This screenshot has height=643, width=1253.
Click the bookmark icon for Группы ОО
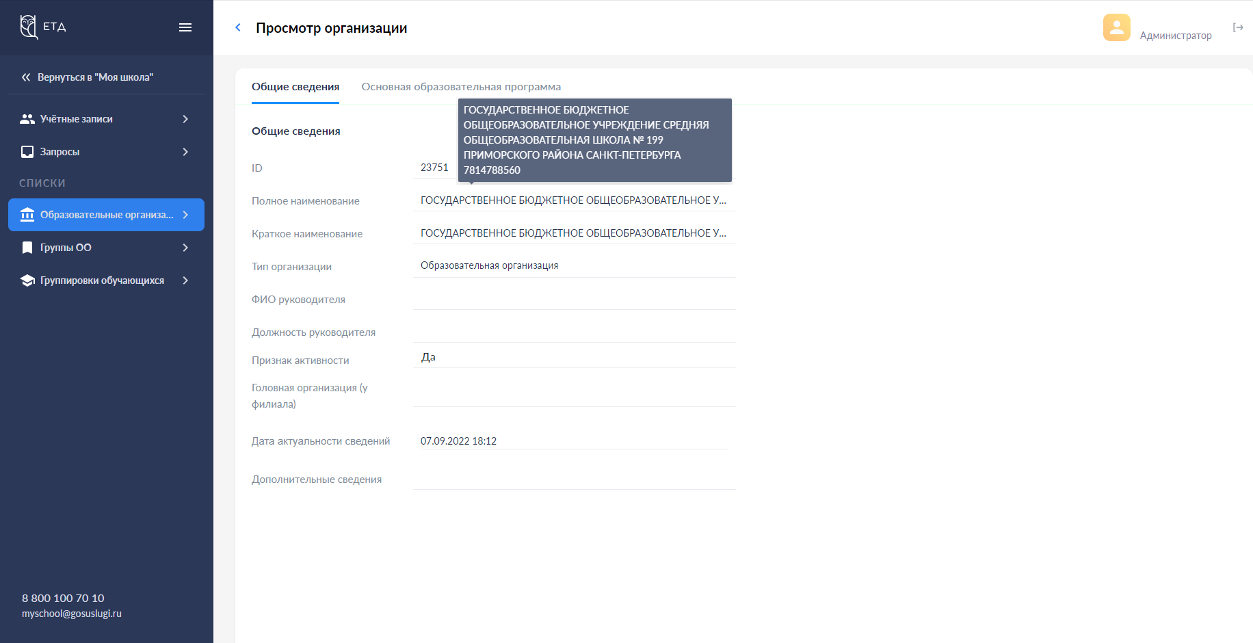point(27,248)
